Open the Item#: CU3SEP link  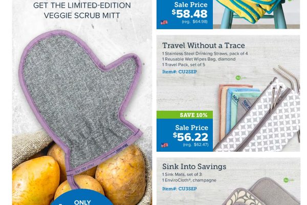click(x=180, y=189)
